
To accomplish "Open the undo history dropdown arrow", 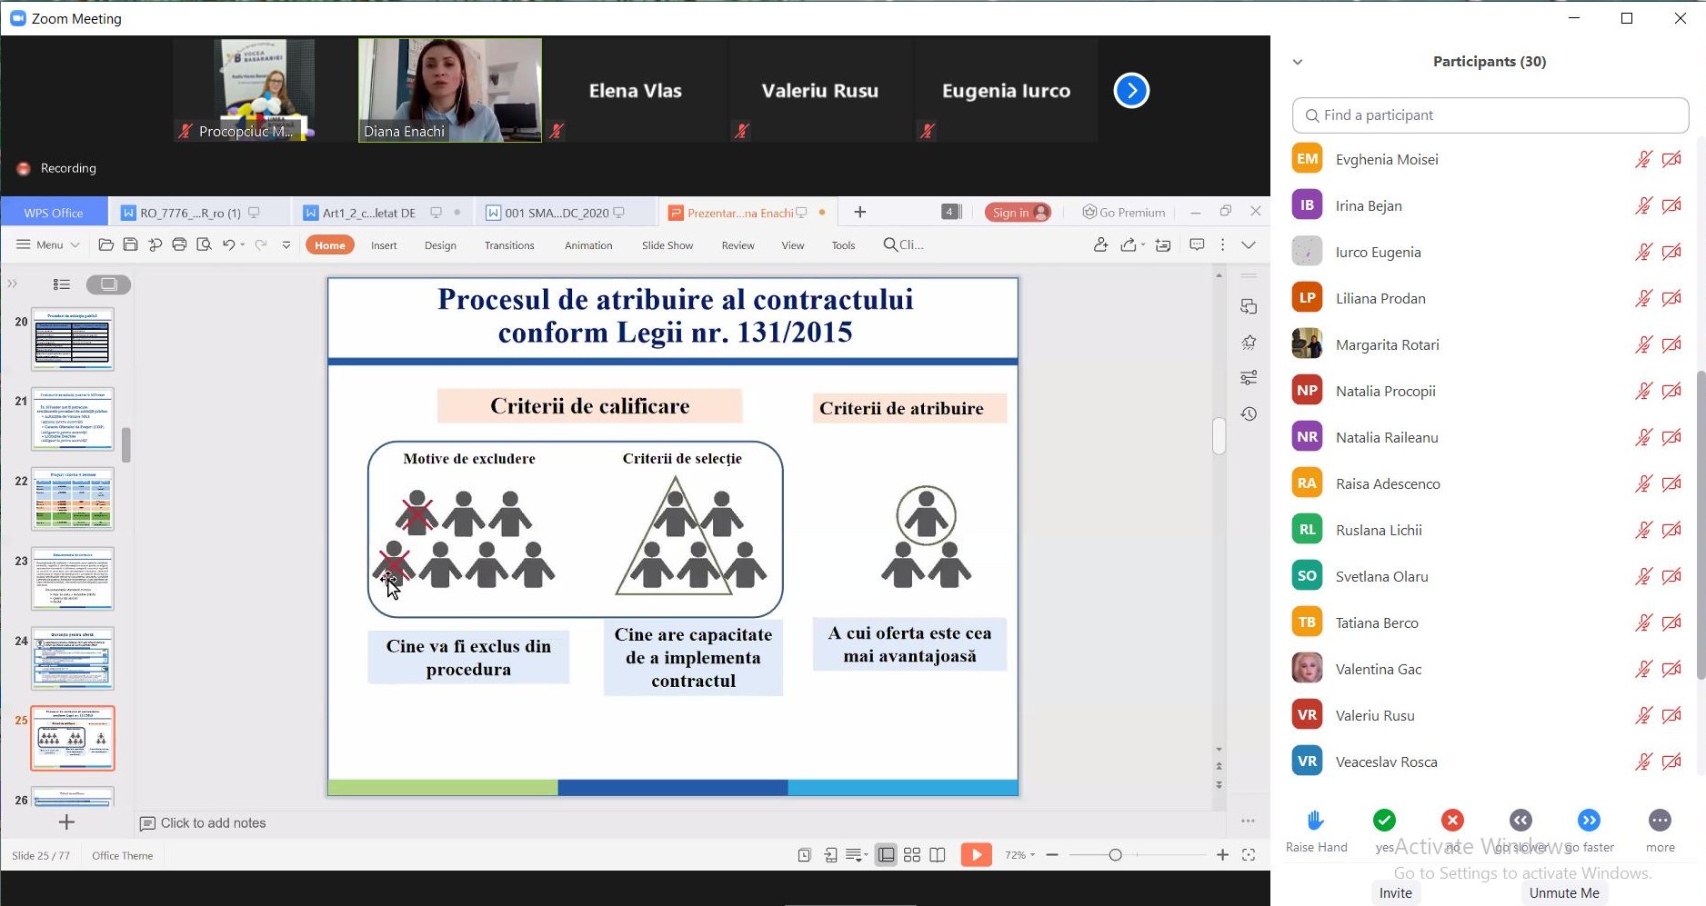I will [x=243, y=245].
